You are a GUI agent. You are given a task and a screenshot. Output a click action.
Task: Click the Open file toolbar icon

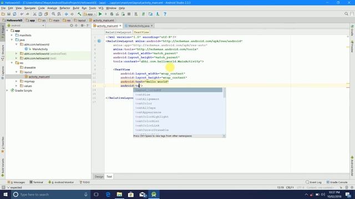tap(3, 14)
